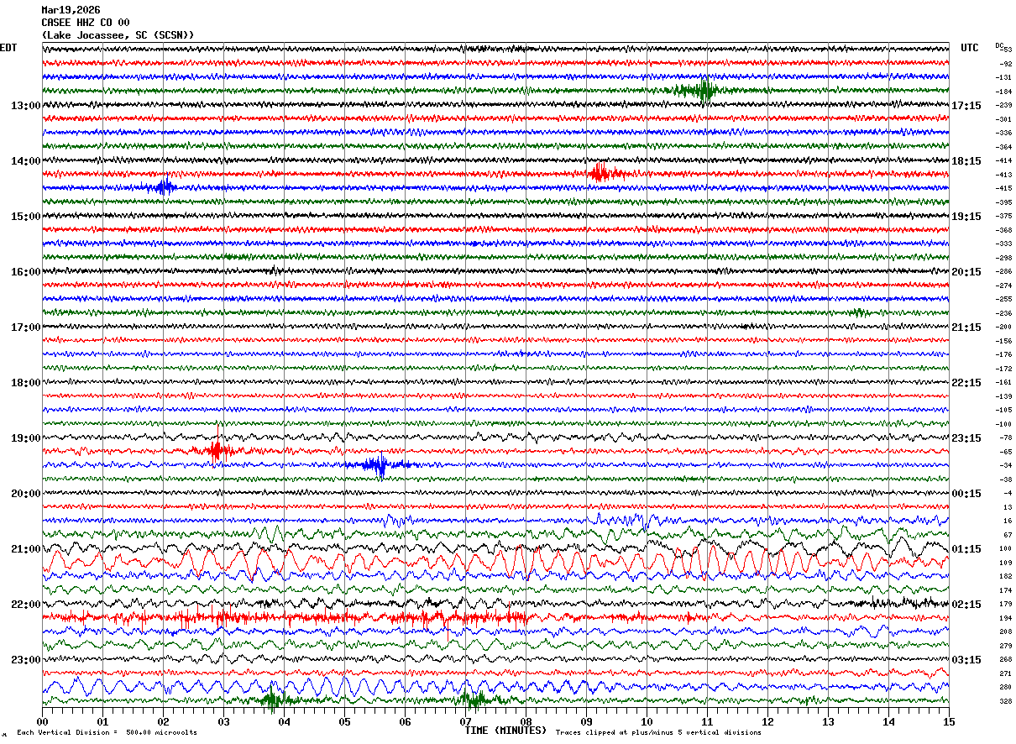This screenshot has height=744, width=1016.
Task: Click the DC offset value -92
Action: point(1005,64)
